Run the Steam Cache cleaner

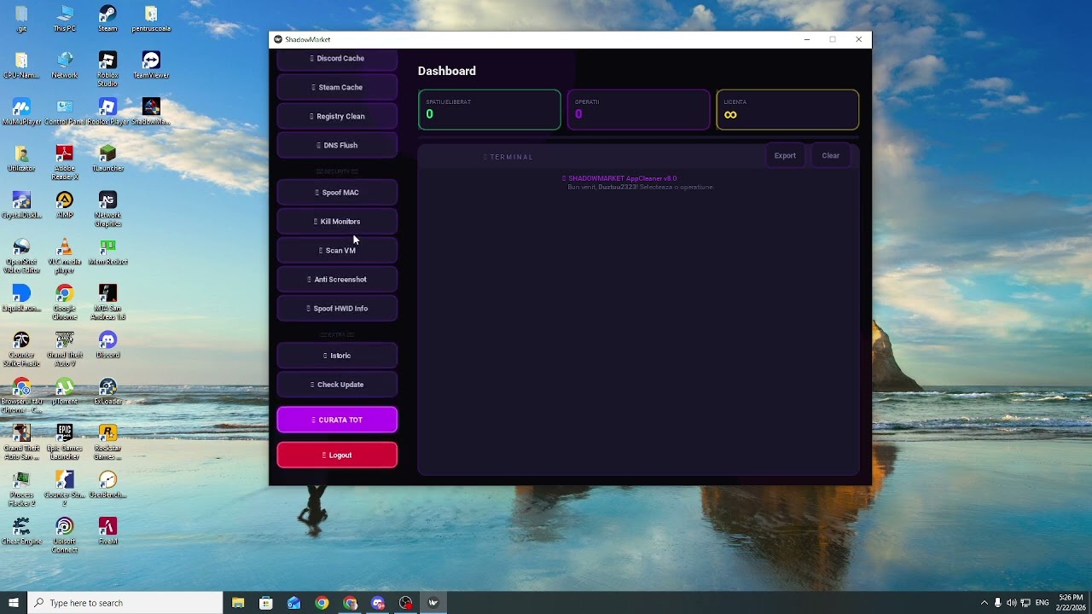(x=337, y=87)
